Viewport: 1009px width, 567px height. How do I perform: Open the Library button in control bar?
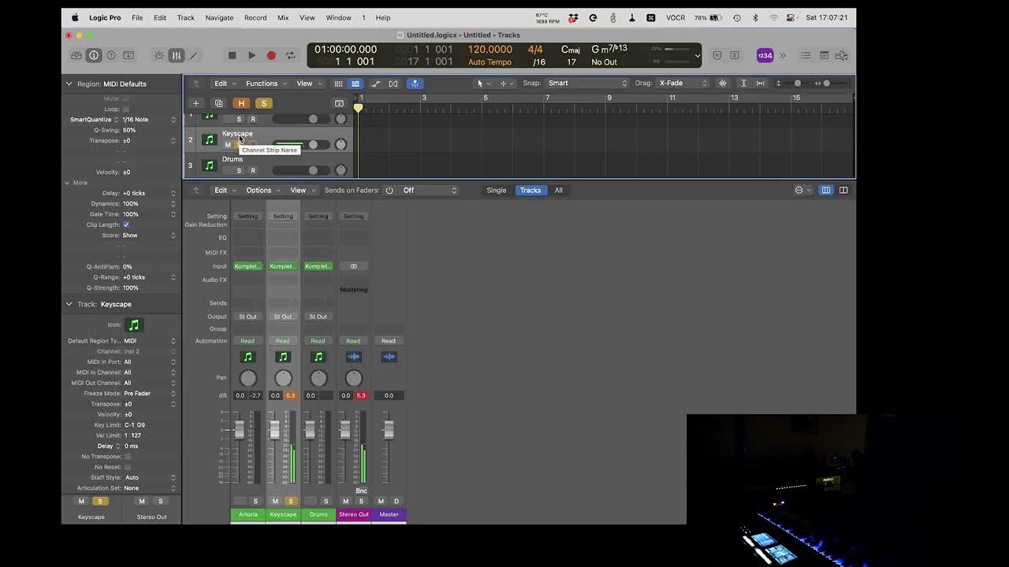tap(76, 55)
